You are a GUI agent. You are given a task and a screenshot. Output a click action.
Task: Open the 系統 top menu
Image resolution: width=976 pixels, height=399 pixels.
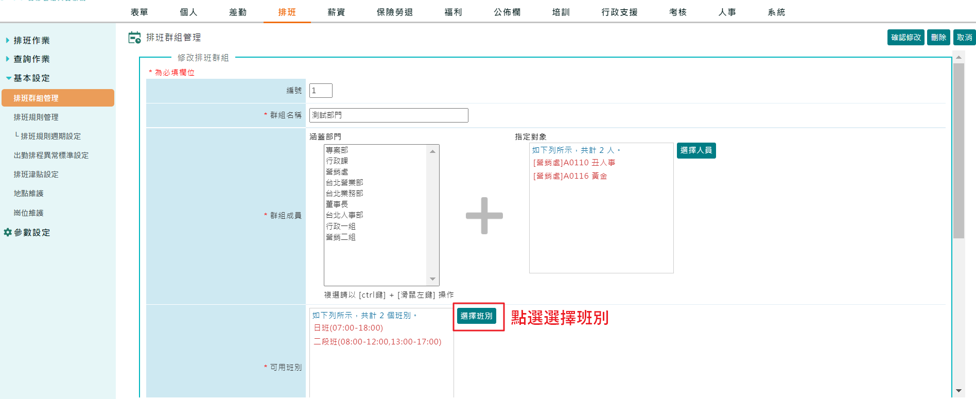[x=776, y=12]
